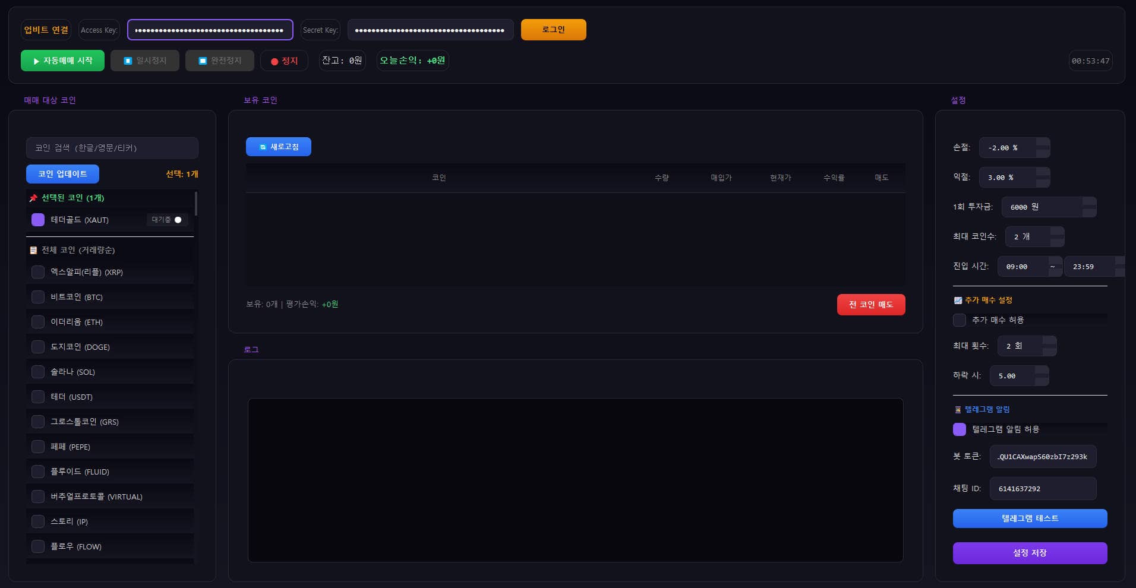Click the coin list scrollbar

coord(195,204)
